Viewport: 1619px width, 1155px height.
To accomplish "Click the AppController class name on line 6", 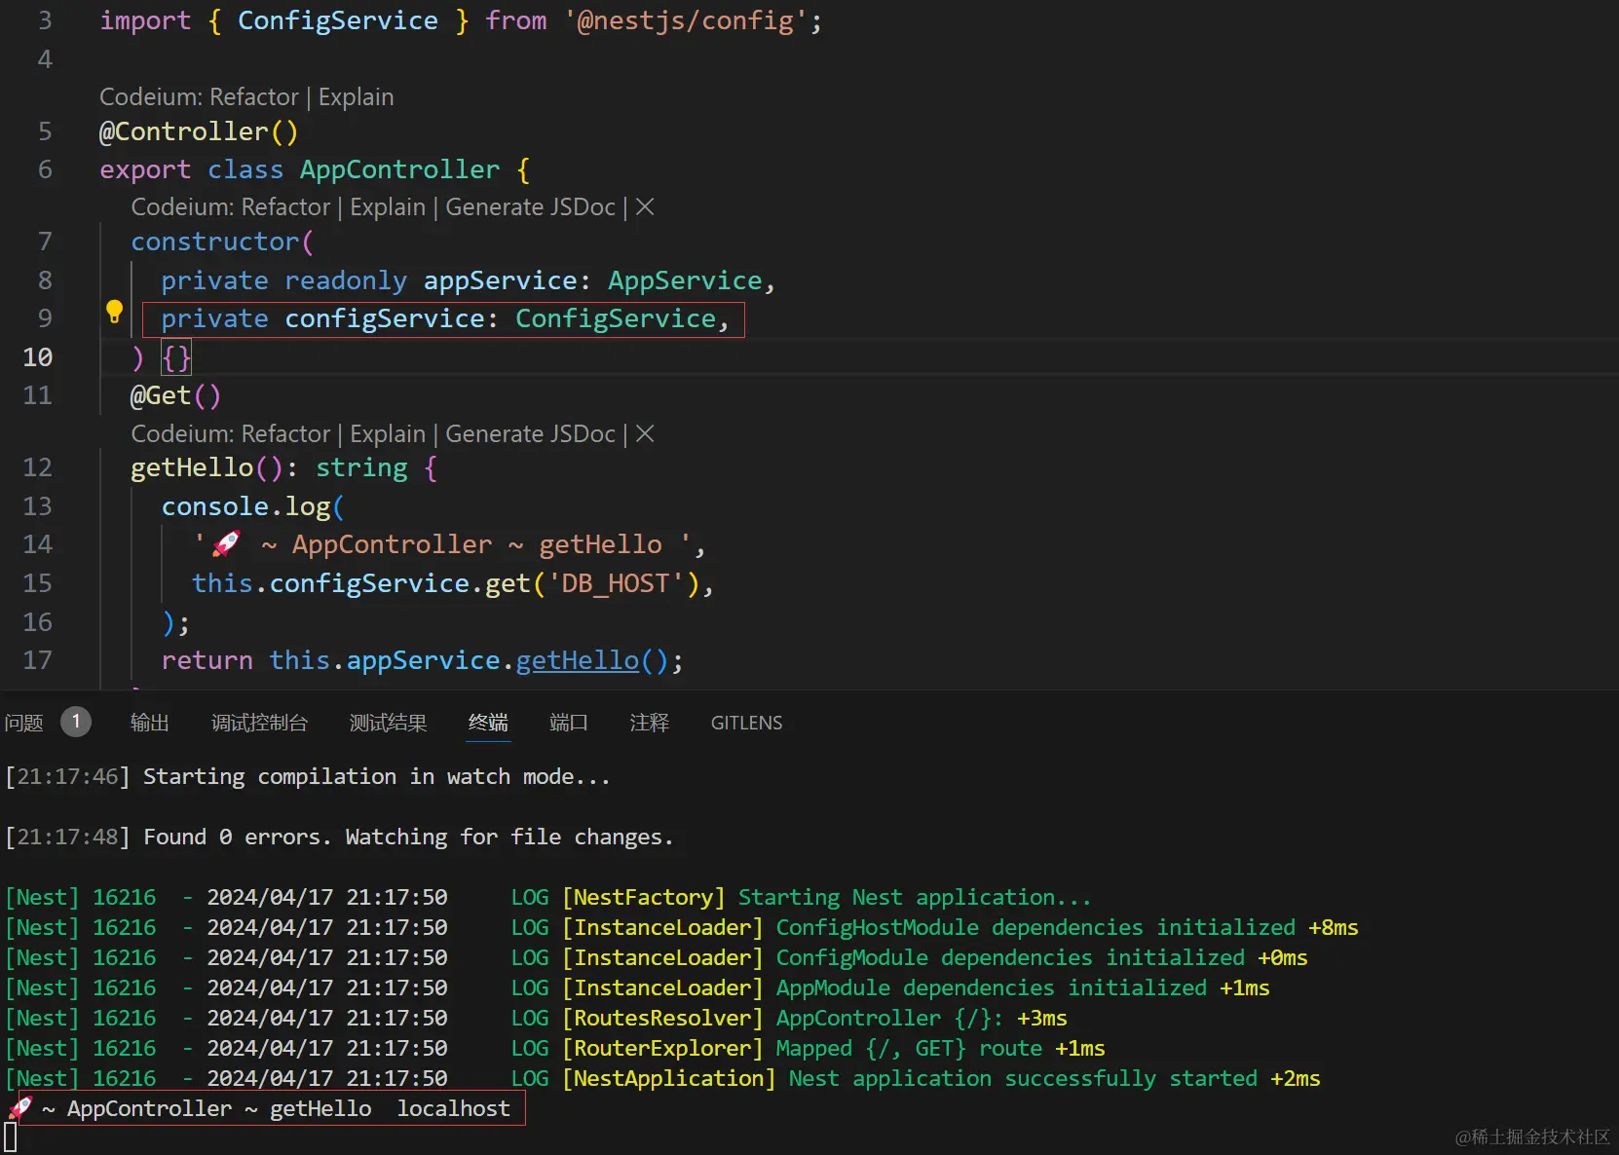I will click(x=399, y=170).
